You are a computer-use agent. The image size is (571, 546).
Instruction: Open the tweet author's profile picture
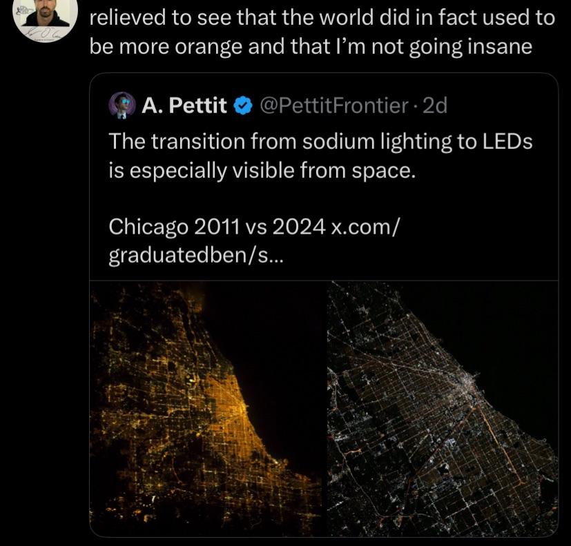[x=46, y=19]
